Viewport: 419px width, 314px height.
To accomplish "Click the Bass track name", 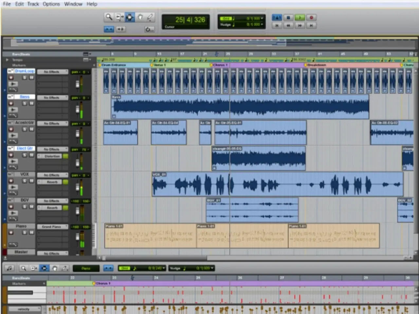I will point(25,97).
